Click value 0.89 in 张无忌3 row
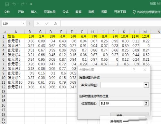The height and width of the screenshot is (124, 161). pyautogui.click(x=72, y=50)
